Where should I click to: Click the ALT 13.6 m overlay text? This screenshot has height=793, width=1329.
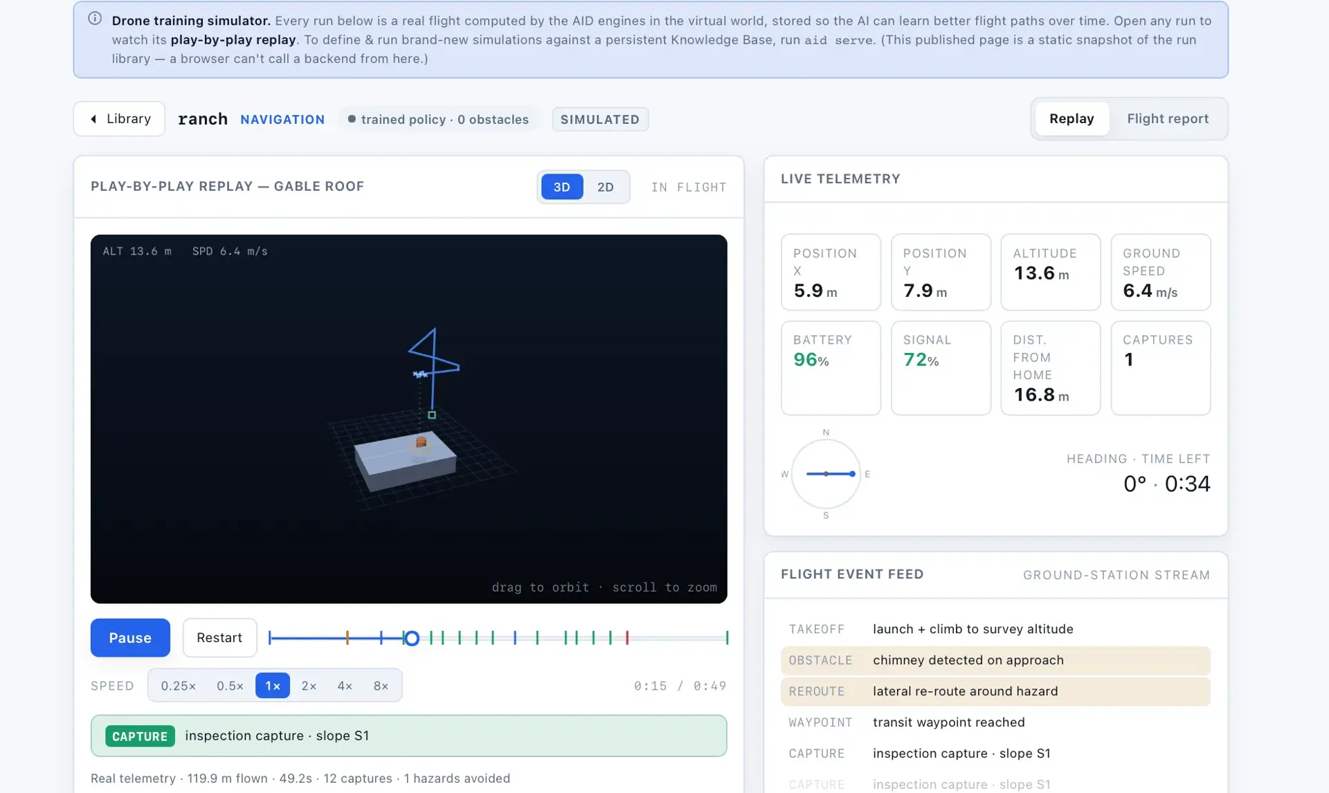pos(137,251)
